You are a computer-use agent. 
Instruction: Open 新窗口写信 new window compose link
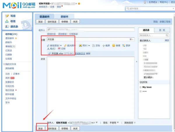165,22
